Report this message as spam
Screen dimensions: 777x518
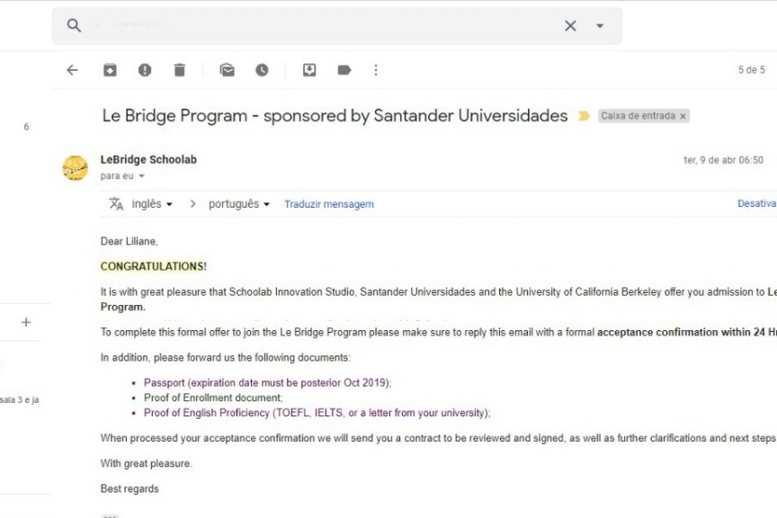point(145,70)
